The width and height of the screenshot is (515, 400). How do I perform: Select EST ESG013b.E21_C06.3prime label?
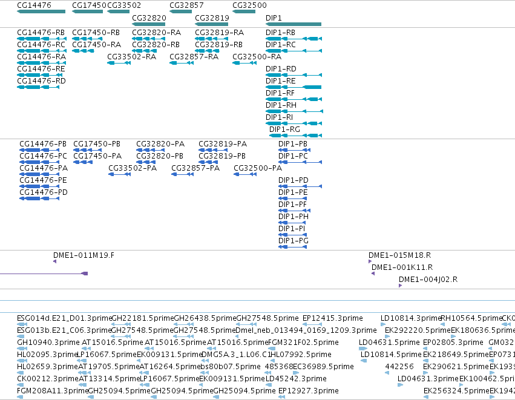64,330
